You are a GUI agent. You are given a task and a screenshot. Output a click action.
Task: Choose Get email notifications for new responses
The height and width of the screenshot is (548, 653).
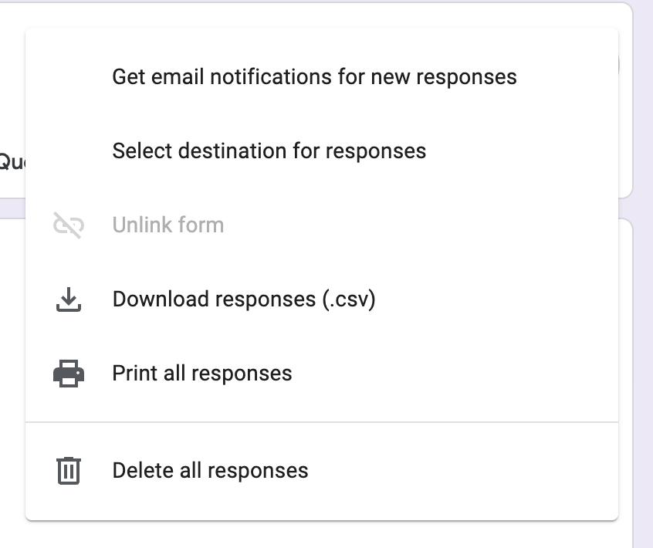(314, 77)
